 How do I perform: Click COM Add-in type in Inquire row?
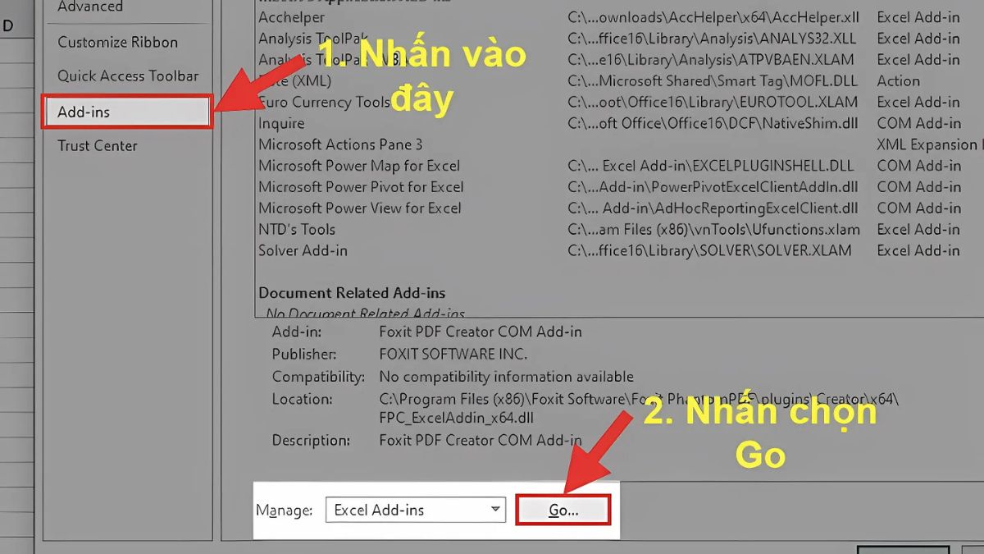coord(918,124)
